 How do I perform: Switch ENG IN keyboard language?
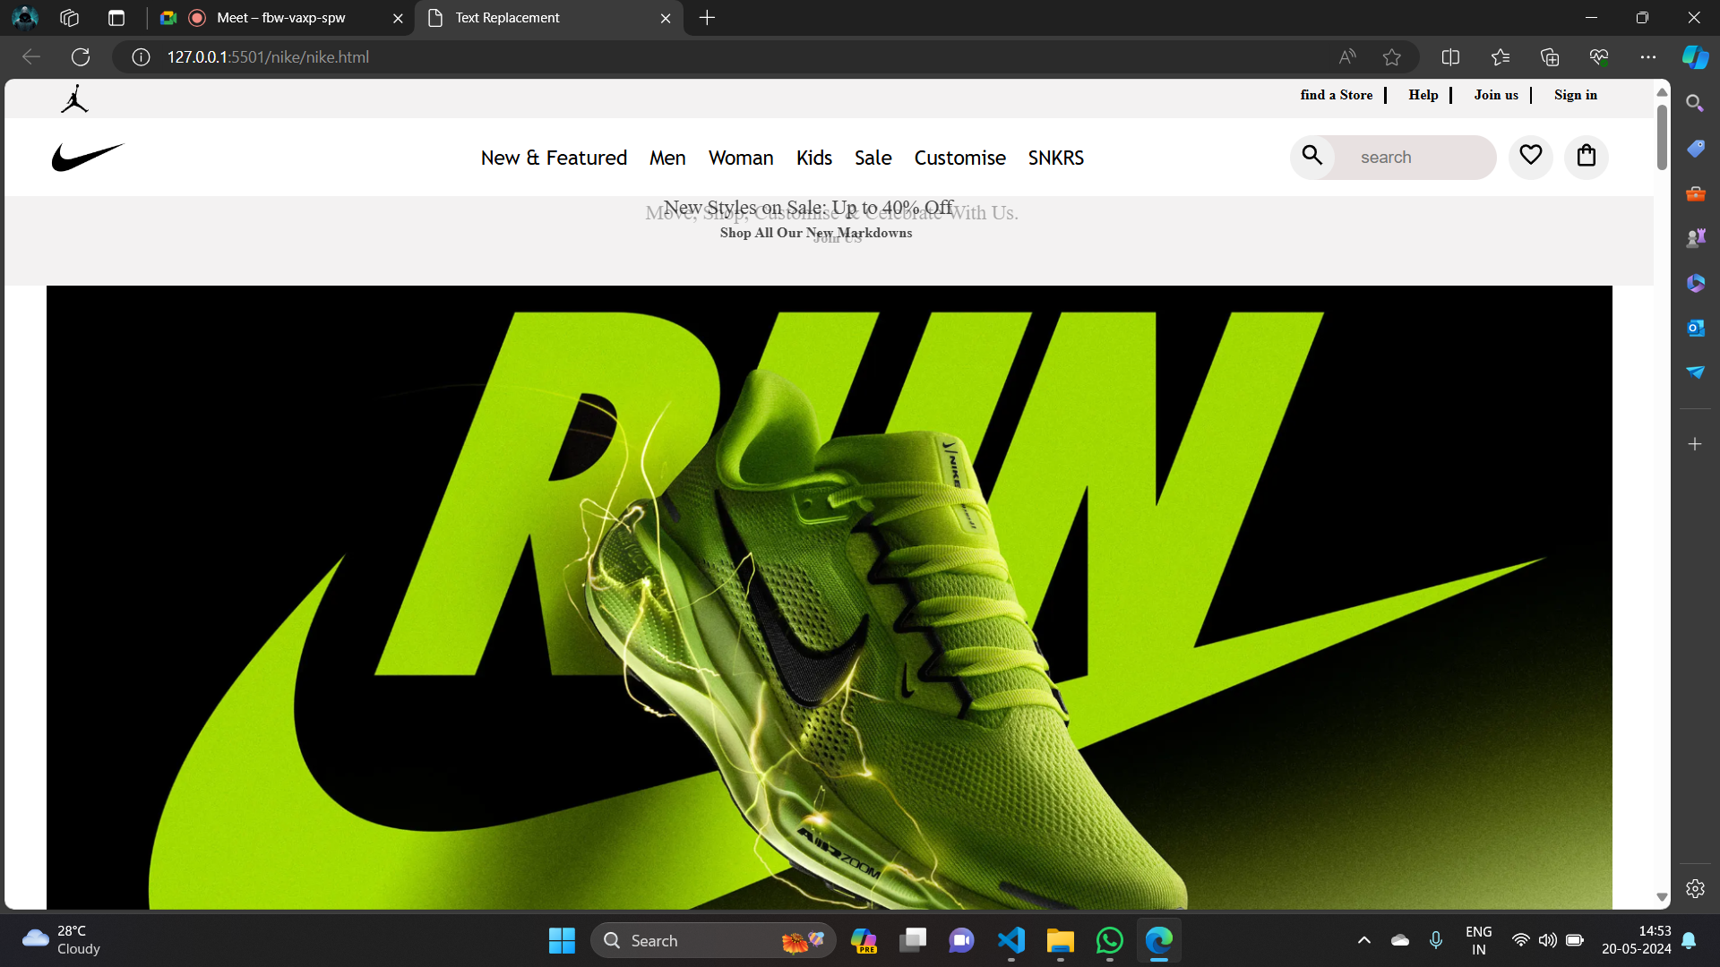(x=1479, y=940)
